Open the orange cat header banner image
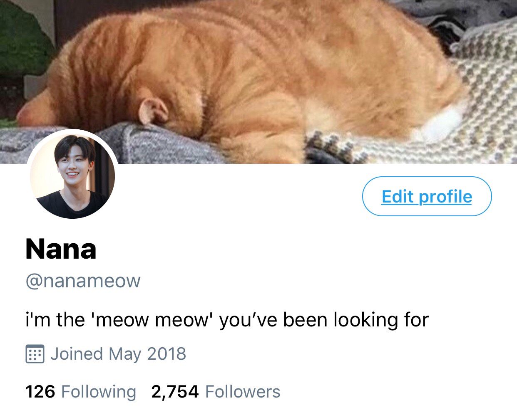 tap(258, 82)
